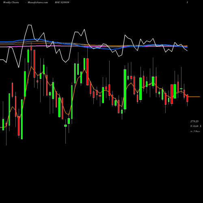Click the "278.25" price value

[x=194, y=121]
